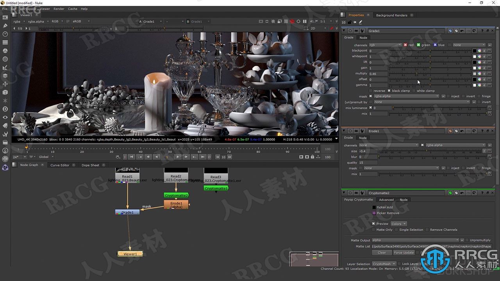Screen dimensions: 500x281
Task: Open the Preview Colors dropdown
Action: point(398,224)
